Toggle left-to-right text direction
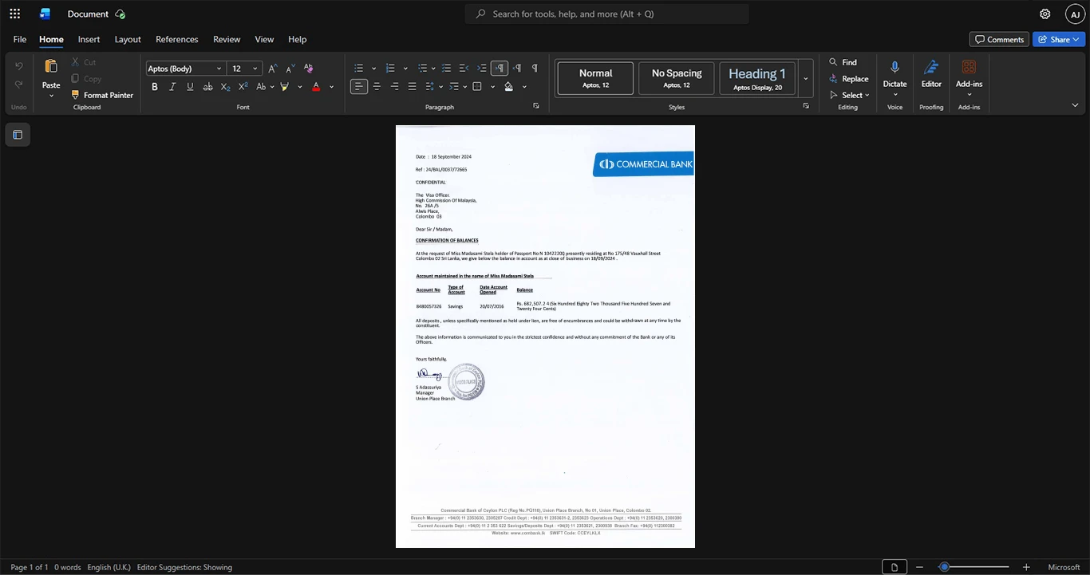Image resolution: width=1090 pixels, height=575 pixels. (x=500, y=69)
